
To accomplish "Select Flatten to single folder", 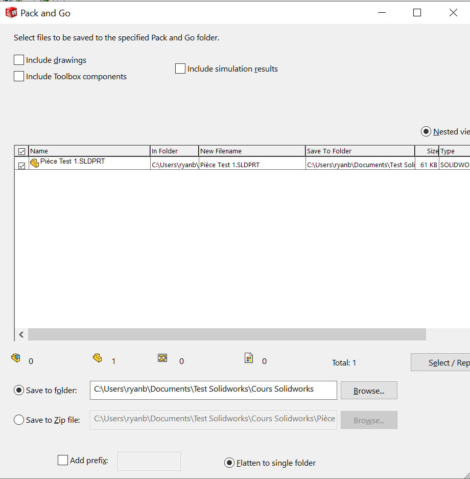I will coord(229,462).
